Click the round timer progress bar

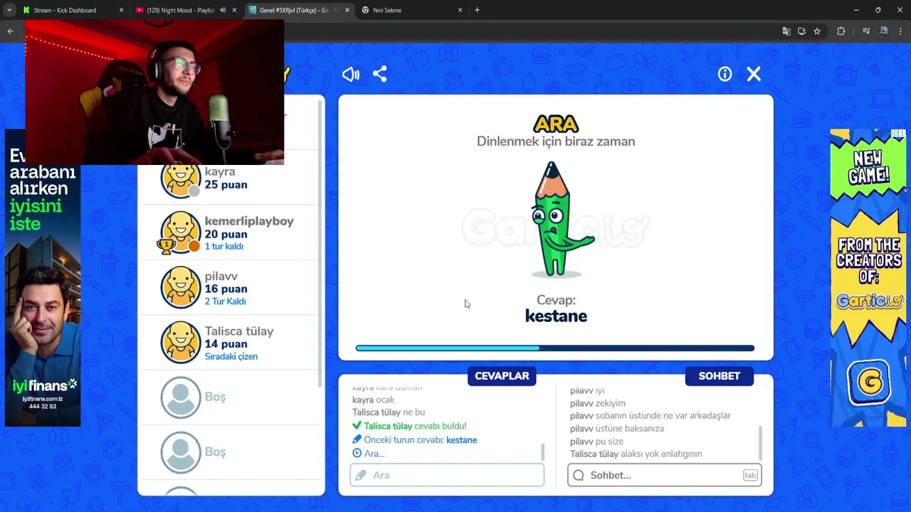point(555,348)
